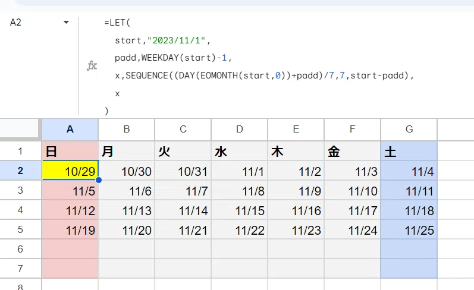Screen dimensions: 474x290
Task: Select the cell showing 11/1
Action: pos(240,171)
